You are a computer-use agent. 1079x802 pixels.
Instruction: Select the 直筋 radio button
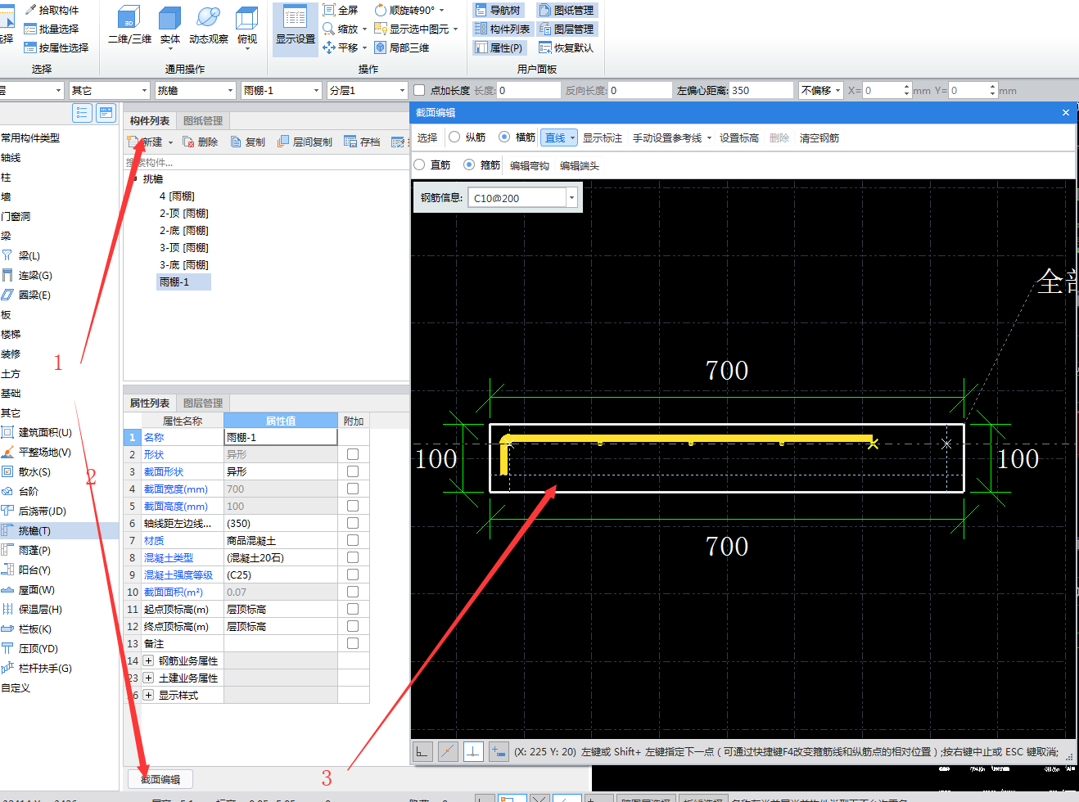click(x=419, y=164)
